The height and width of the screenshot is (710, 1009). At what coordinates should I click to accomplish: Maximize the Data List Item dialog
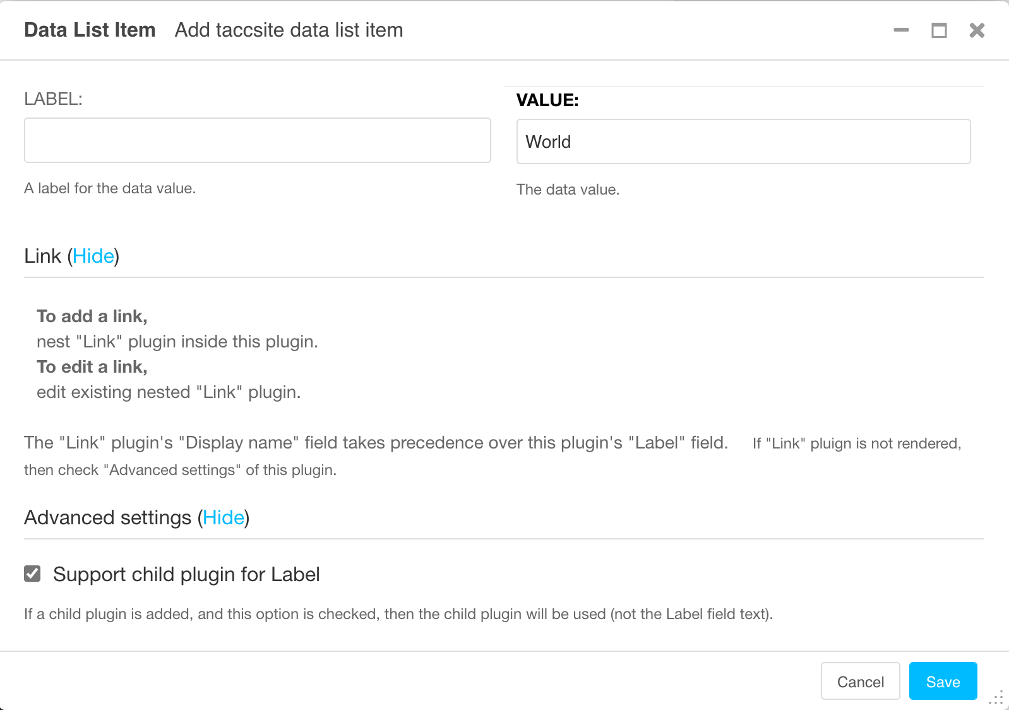(x=939, y=30)
